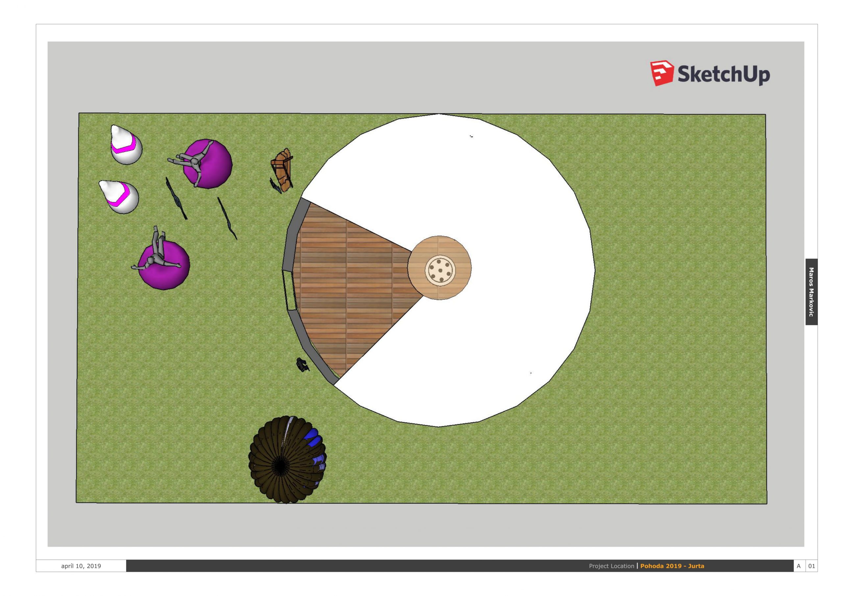Click the 'SketchUp' wordmark text
The width and height of the screenshot is (842, 596).
click(724, 74)
